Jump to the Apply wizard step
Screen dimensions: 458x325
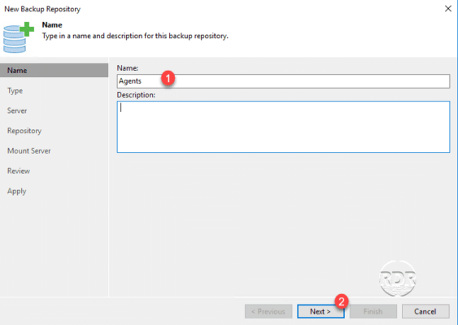tap(16, 192)
